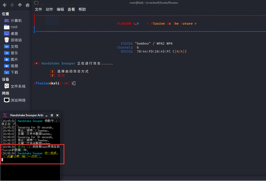
Task: Open 视频 videos folder
Action: point(11,66)
